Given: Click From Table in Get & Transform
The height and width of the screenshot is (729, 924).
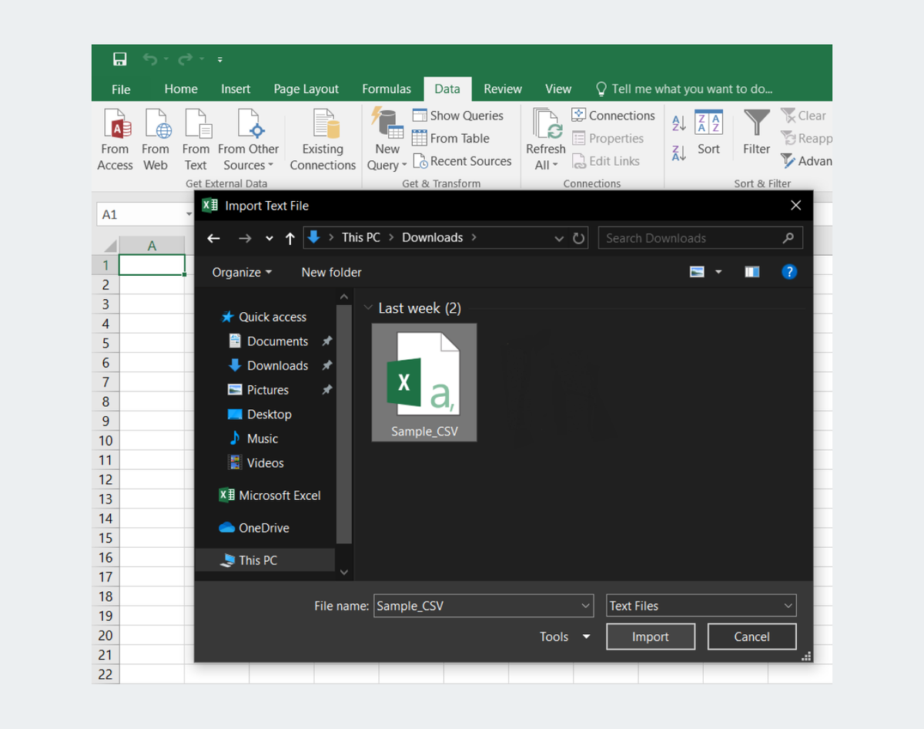Looking at the screenshot, I should pyautogui.click(x=451, y=139).
